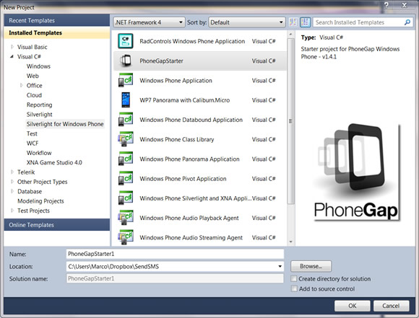Open the Location path dropdown arrow
Viewport: 419px width, 318px height.
tap(280, 266)
